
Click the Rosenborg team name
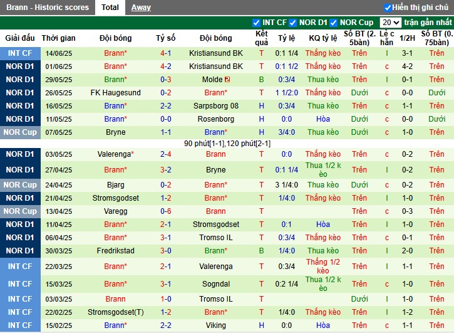pos(215,119)
